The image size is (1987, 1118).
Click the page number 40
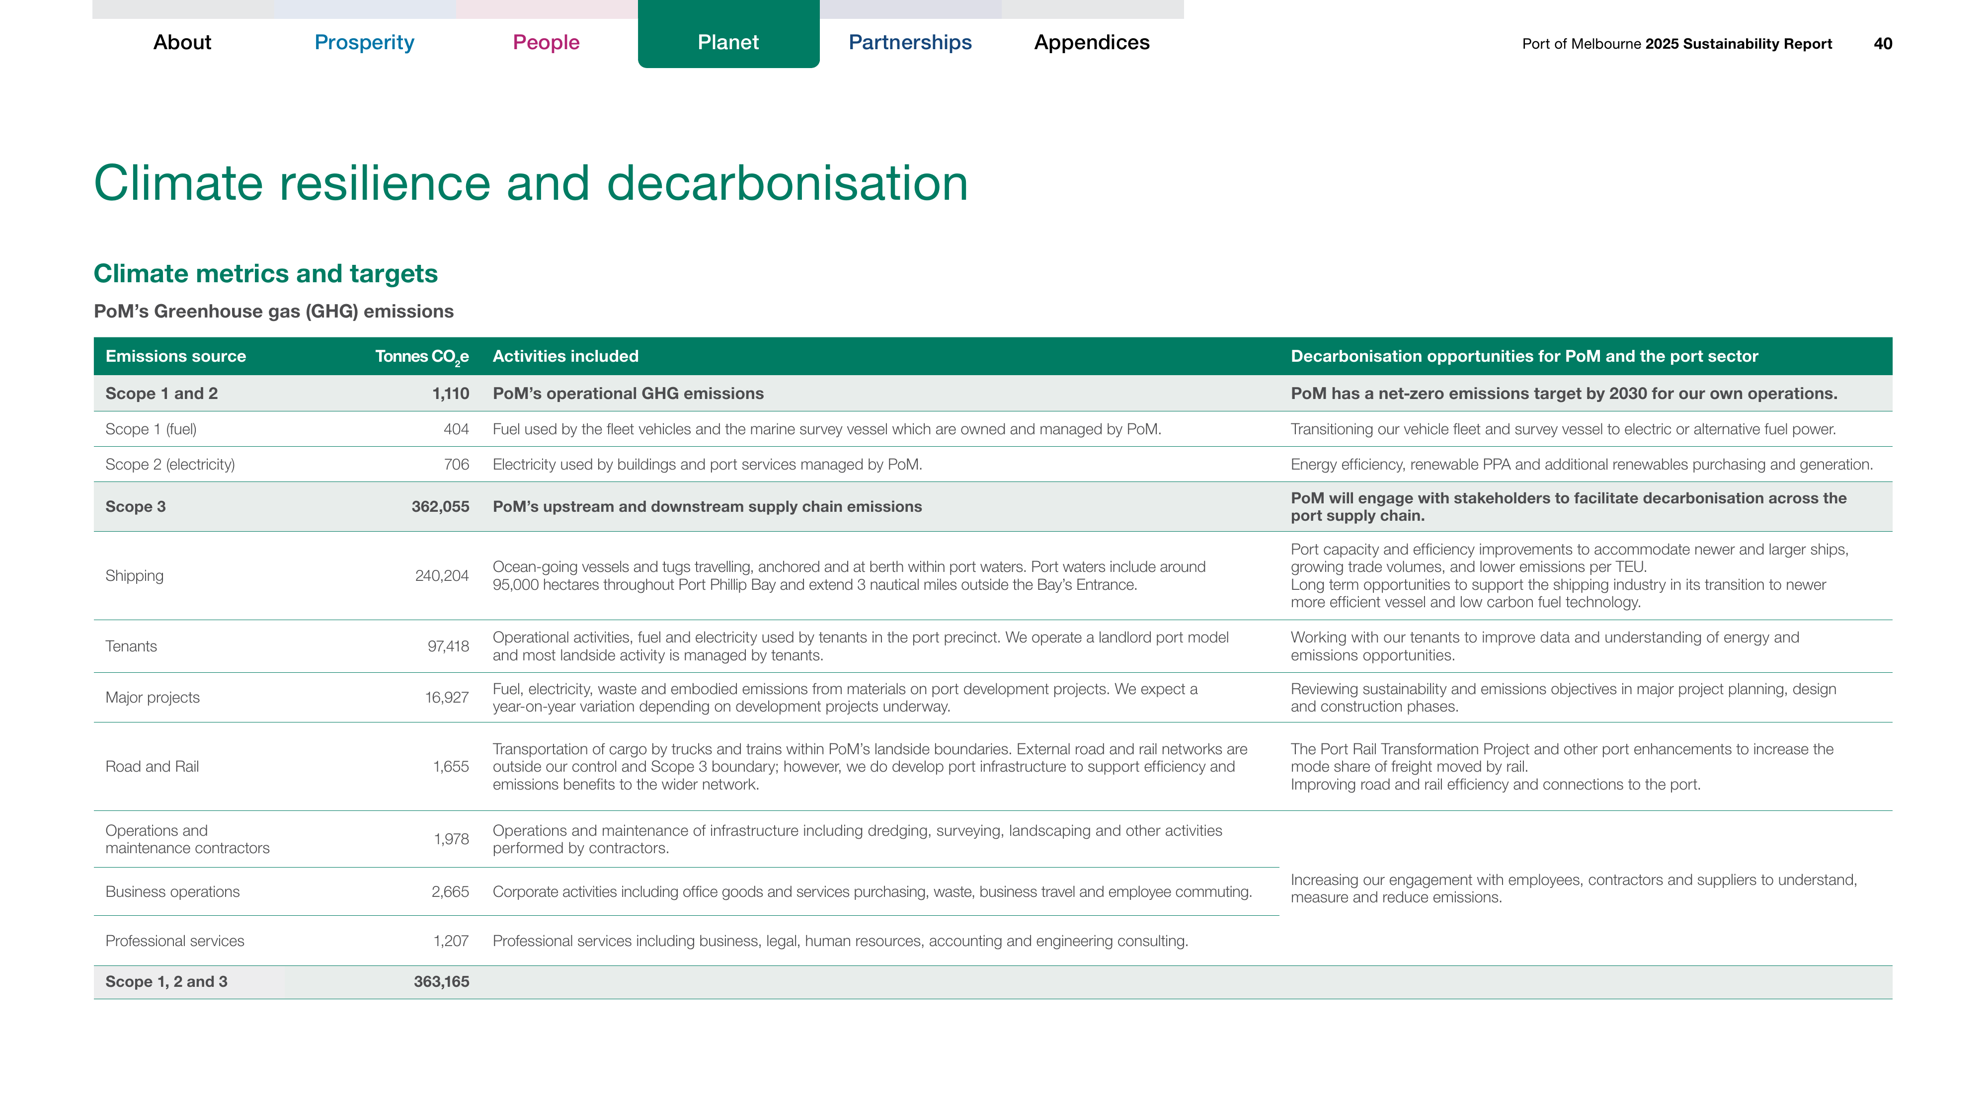(x=1883, y=44)
